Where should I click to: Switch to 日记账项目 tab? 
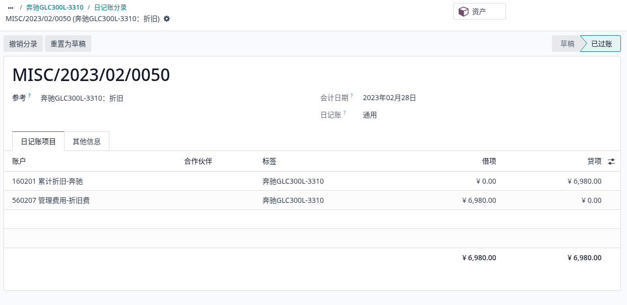[38, 141]
